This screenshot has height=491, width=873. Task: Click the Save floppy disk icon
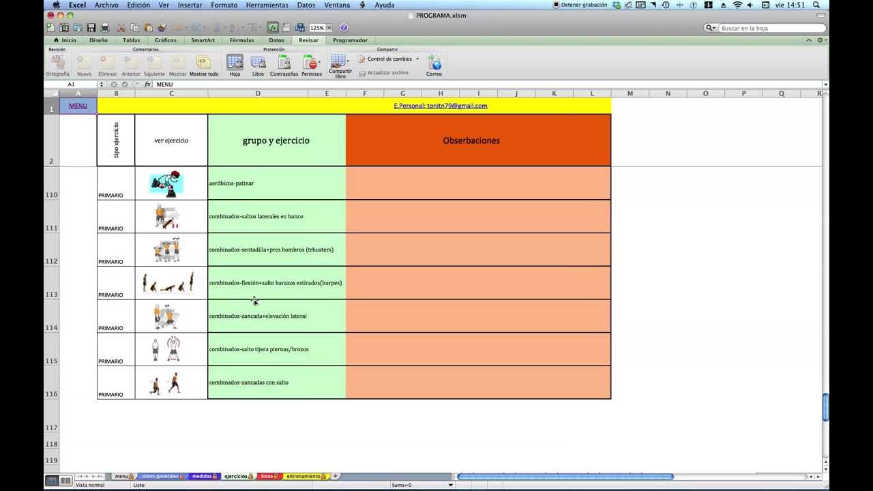91,28
